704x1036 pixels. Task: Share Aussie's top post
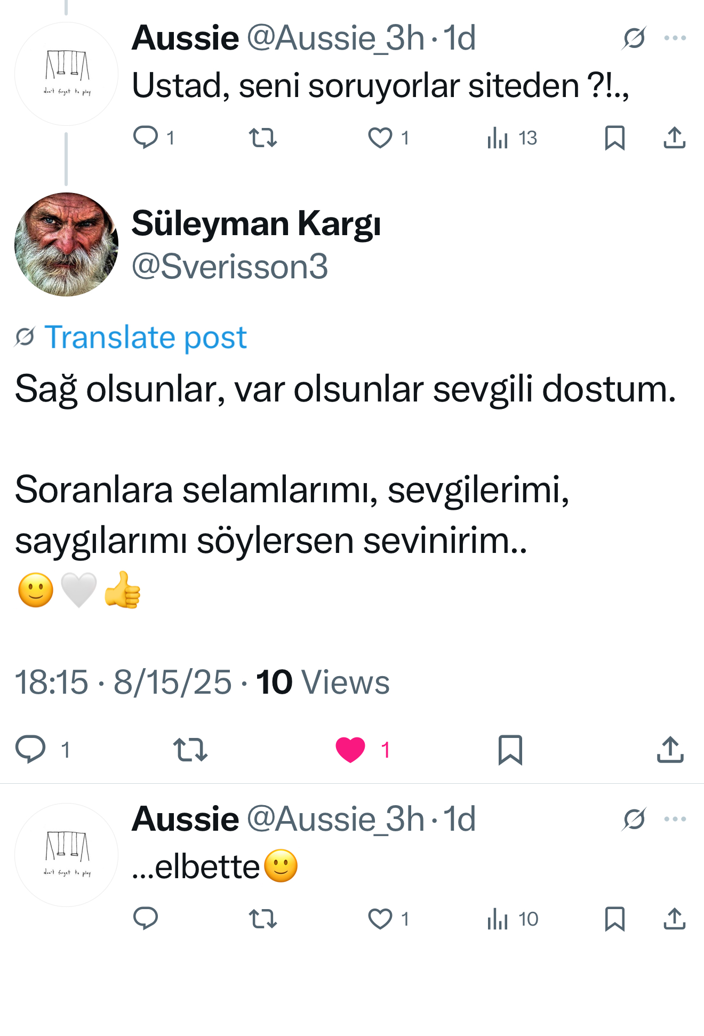pos(674,138)
